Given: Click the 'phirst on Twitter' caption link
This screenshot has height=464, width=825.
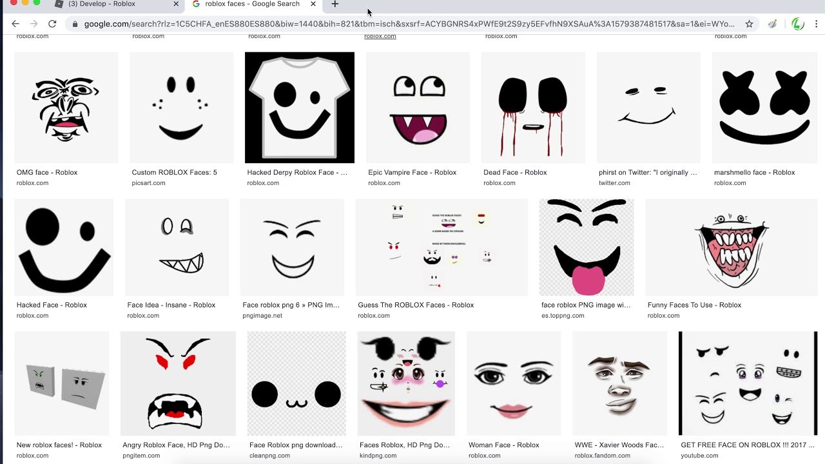Looking at the screenshot, I should click(x=648, y=173).
